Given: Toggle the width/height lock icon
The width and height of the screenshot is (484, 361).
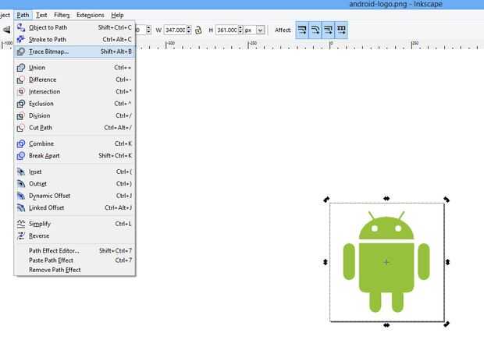Looking at the screenshot, I should pos(198,30).
